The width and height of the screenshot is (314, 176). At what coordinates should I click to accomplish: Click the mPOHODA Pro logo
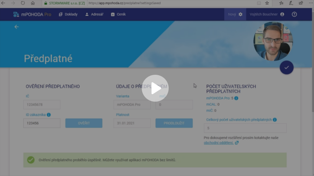coord(32,14)
